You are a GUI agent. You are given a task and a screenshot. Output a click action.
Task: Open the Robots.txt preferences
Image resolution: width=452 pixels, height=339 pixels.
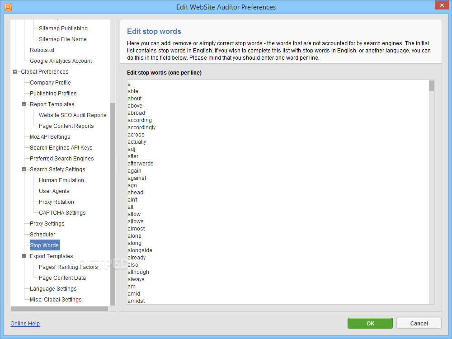[42, 50]
